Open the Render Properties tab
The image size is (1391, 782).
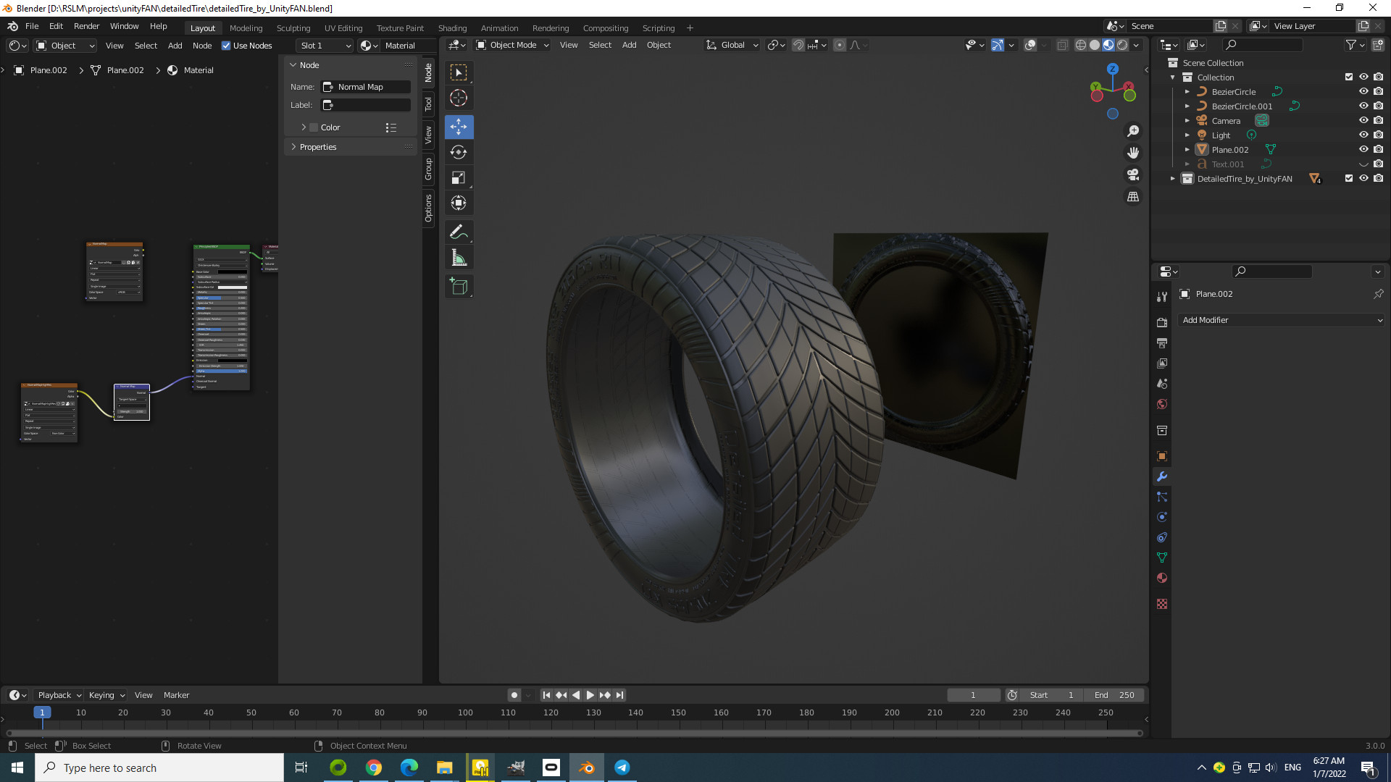coord(1161,321)
